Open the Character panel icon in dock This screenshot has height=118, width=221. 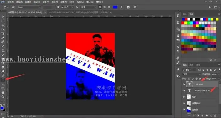[x=178, y=47]
